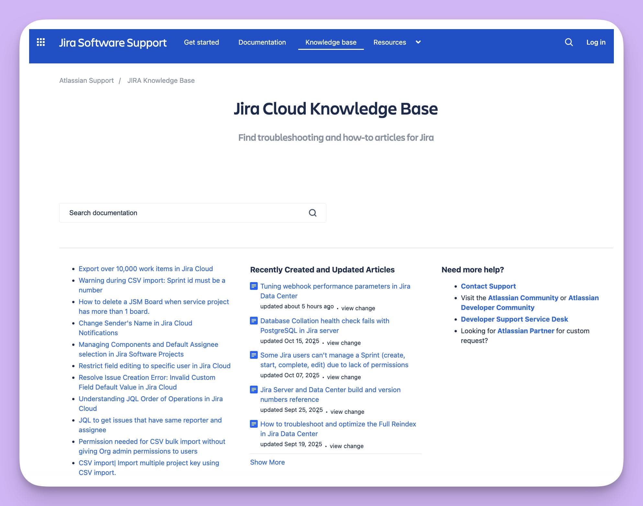Open the Atlassian Partner link
The image size is (643, 506).
(x=525, y=331)
